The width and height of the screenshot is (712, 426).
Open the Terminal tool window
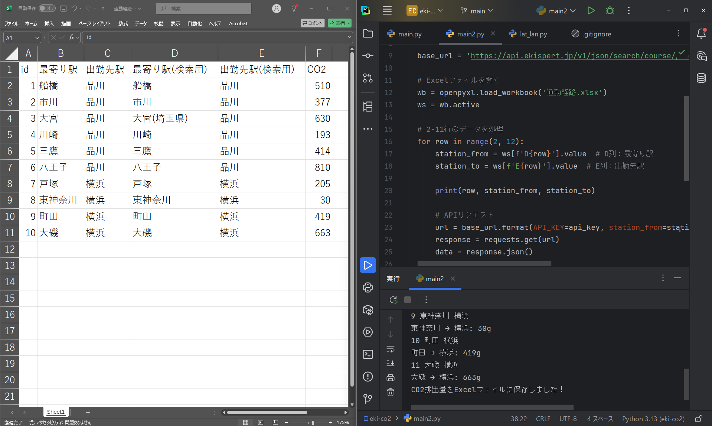[368, 354]
